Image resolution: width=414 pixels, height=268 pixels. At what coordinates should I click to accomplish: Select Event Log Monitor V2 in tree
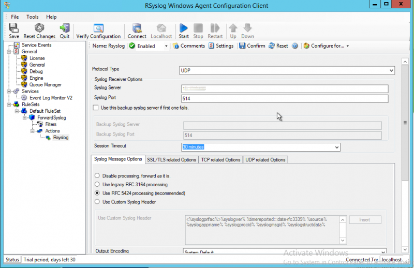tap(51, 97)
